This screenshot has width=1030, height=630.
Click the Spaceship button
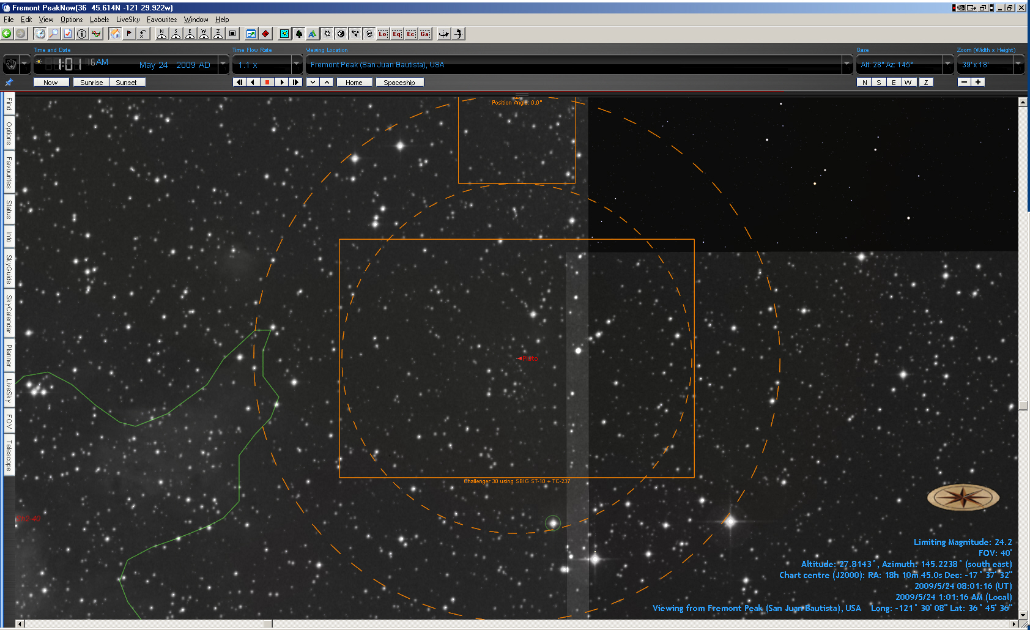pyautogui.click(x=399, y=82)
